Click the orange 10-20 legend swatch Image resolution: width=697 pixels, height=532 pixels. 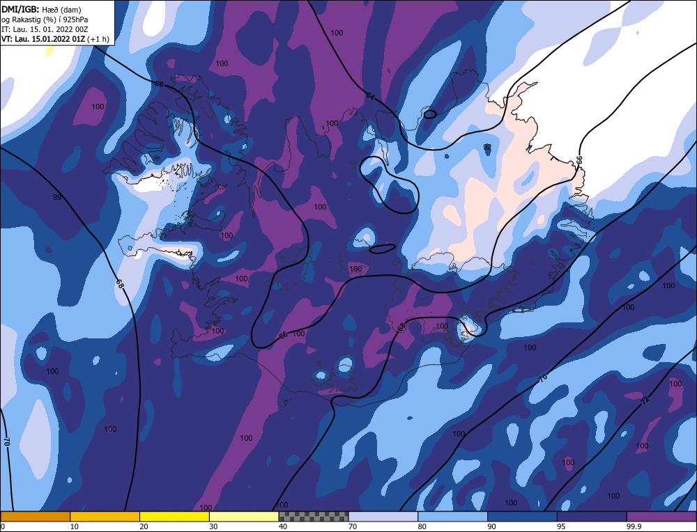105,516
